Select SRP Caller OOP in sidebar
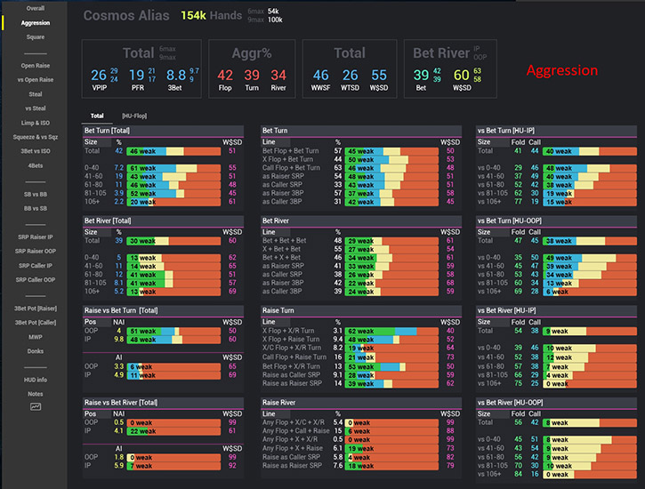This screenshot has width=645, height=489. [35, 279]
